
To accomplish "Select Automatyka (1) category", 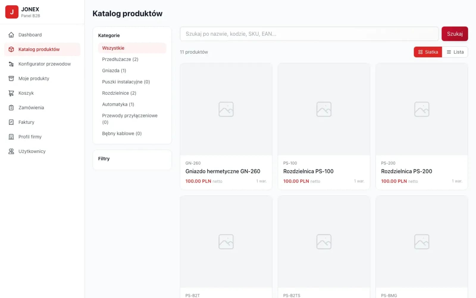I will click(132, 105).
